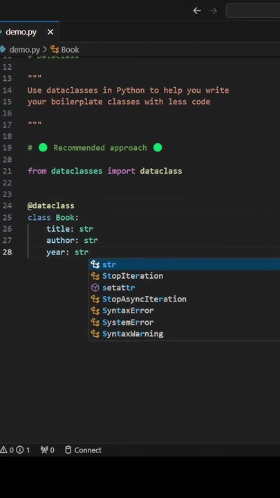The height and width of the screenshot is (498, 280).
Task: Click the 'title: str' field line
Action: [70, 229]
